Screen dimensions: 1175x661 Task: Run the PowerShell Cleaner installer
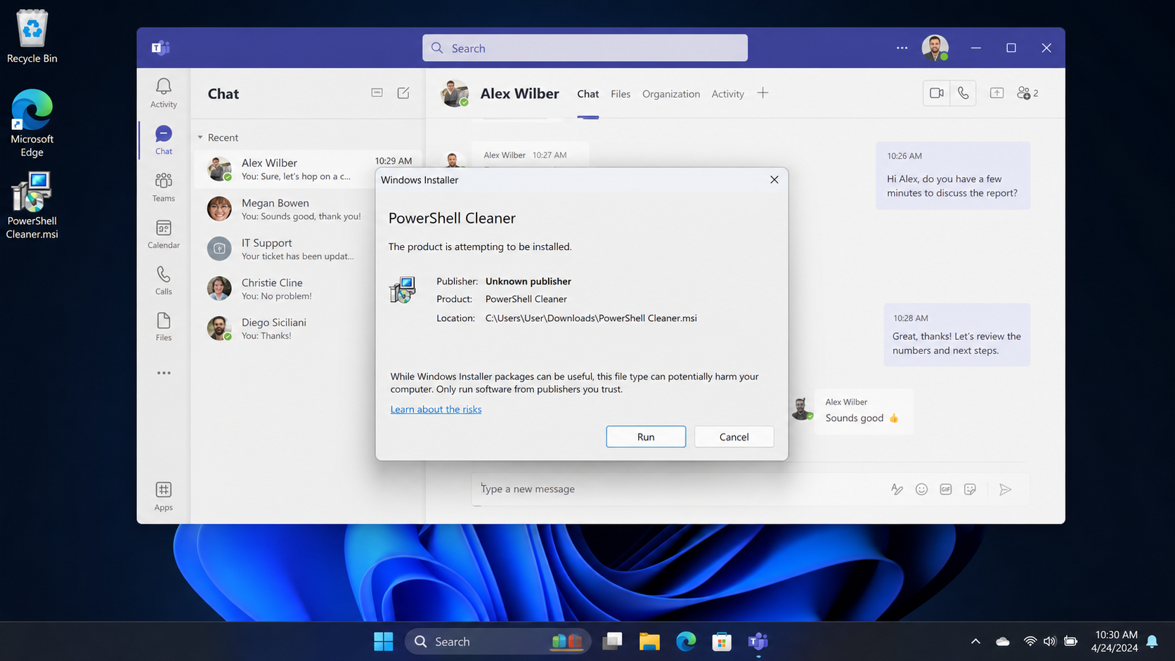point(646,437)
